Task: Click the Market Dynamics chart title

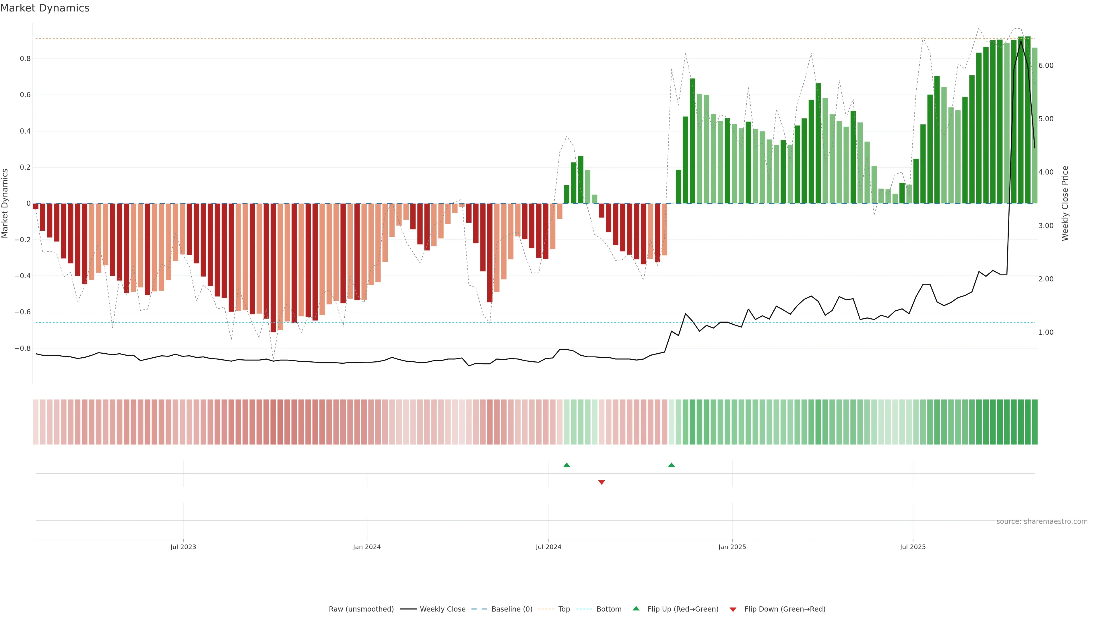Action: tap(45, 8)
